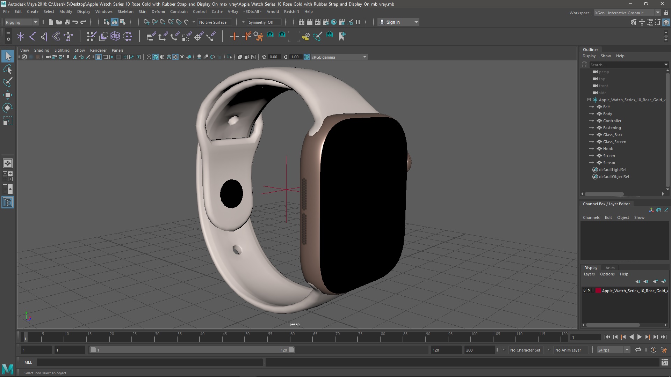671x377 pixels.
Task: Click the New Scene icon
Action: 51,22
